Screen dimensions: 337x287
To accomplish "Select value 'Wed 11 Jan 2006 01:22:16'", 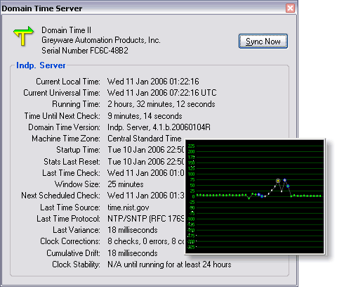I will [153, 82].
